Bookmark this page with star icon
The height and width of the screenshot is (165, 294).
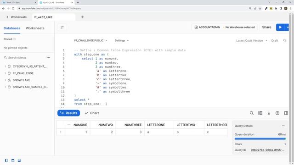260,8
